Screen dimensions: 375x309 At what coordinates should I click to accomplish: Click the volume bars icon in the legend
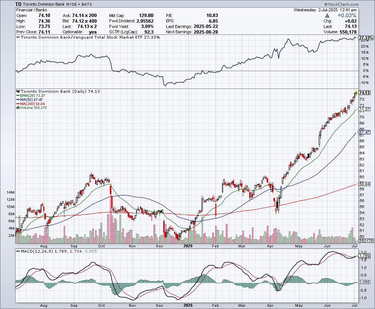[18, 108]
